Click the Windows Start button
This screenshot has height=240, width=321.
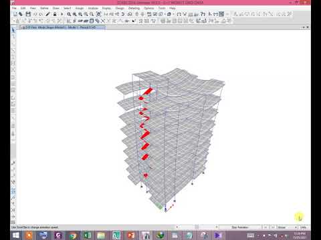click(16, 235)
